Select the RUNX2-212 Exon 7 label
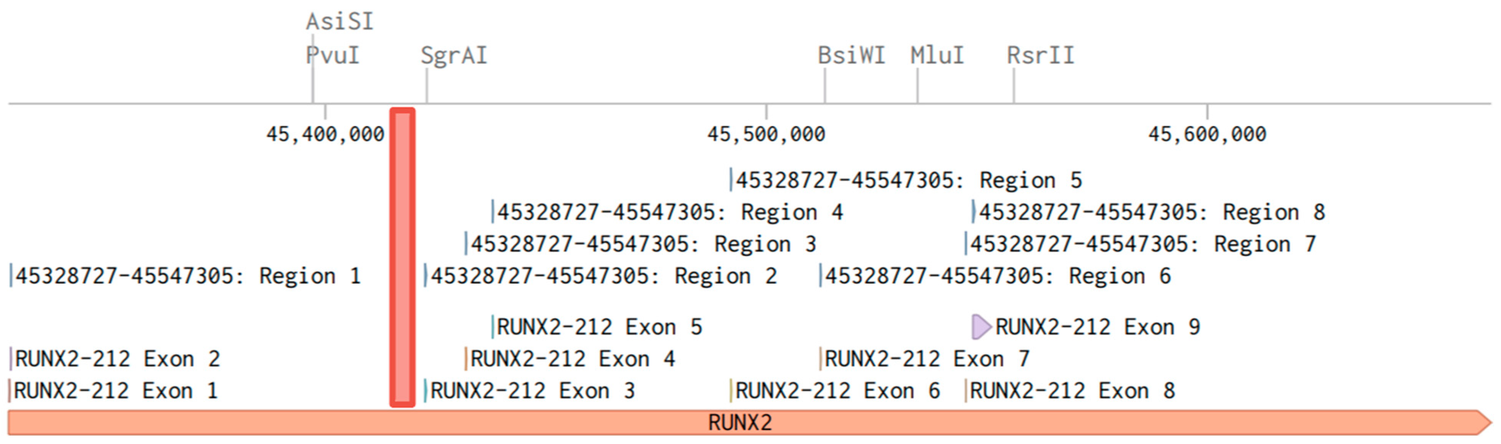Screen dimensions: 1501x444 927,359
